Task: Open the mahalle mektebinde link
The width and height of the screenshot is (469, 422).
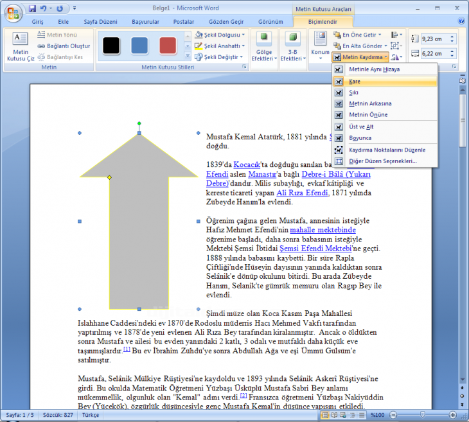Action: 323,230
